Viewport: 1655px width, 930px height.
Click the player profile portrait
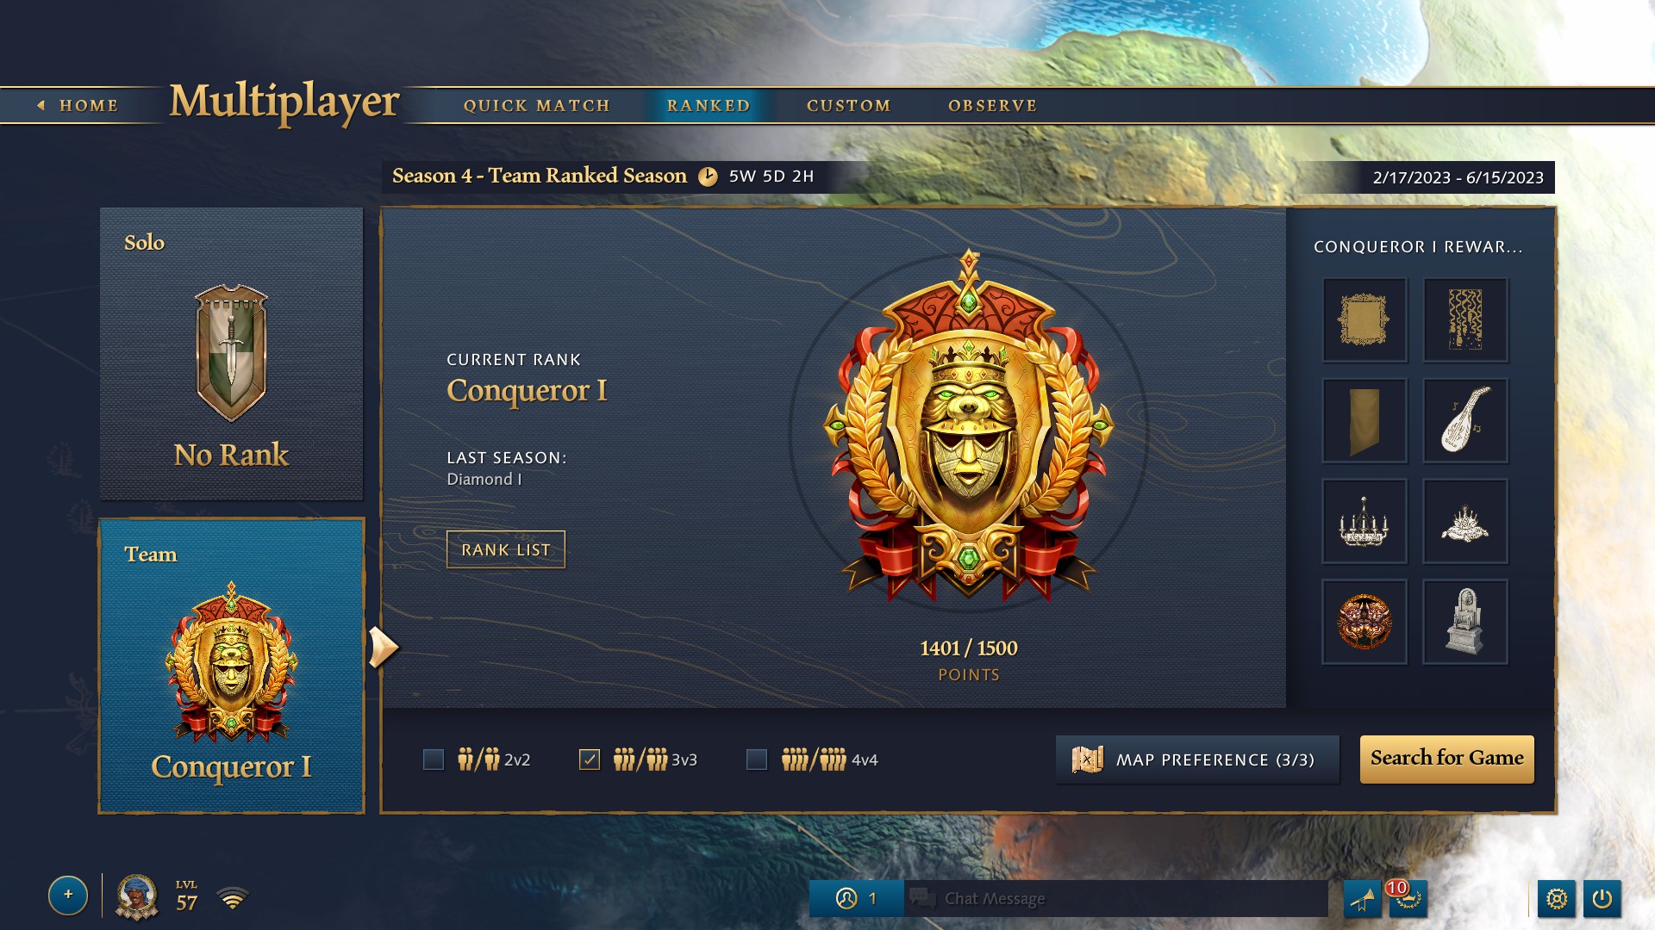[136, 897]
